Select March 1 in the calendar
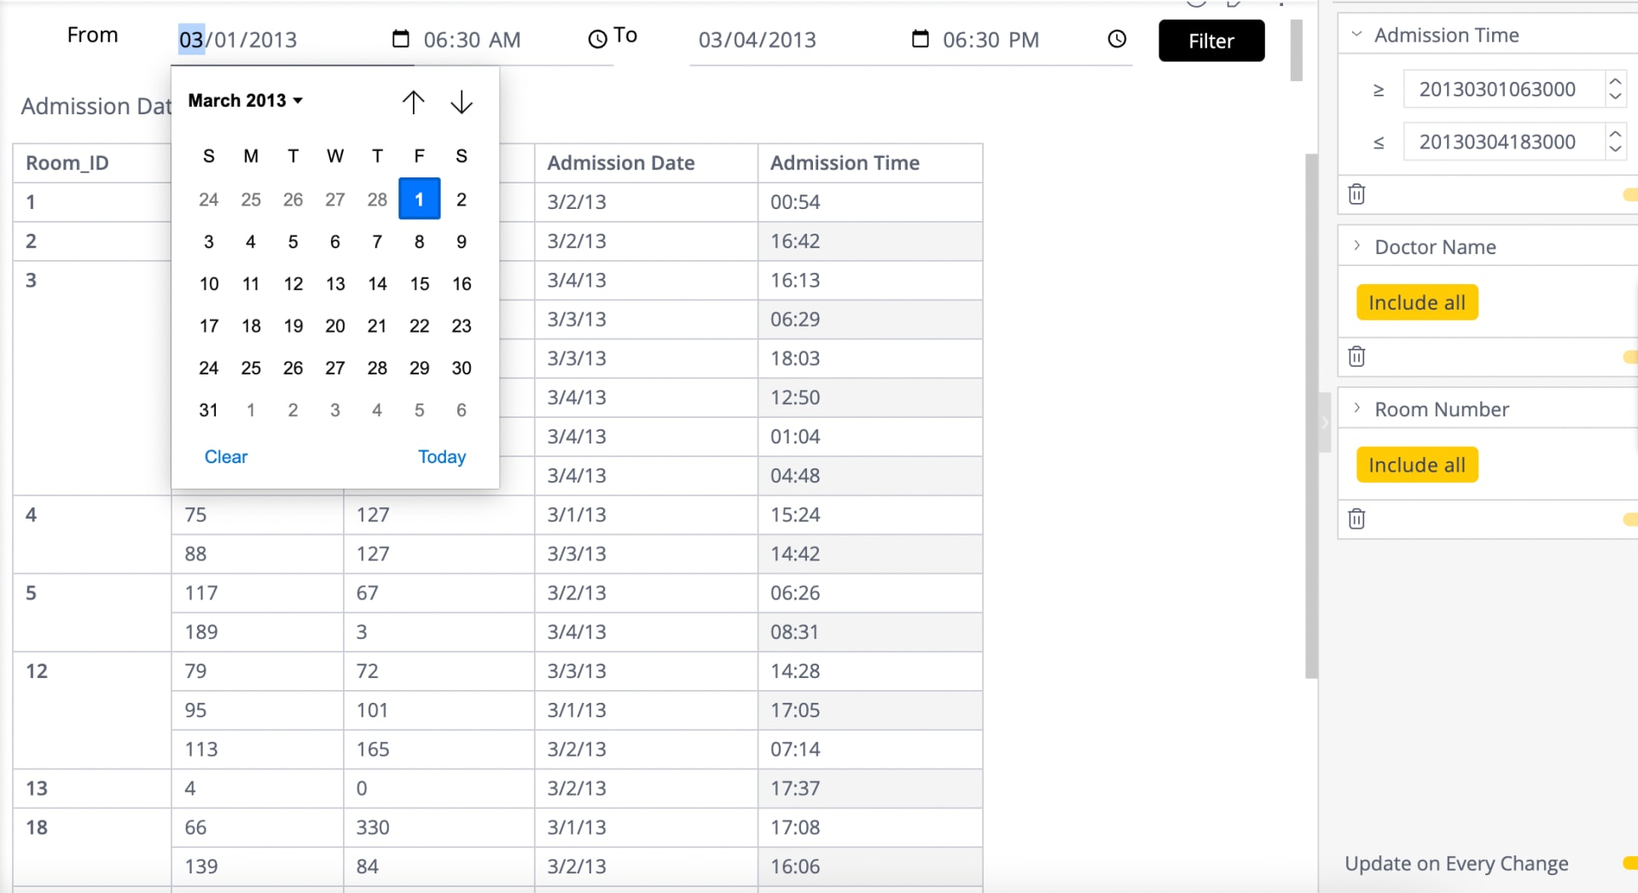 [419, 199]
